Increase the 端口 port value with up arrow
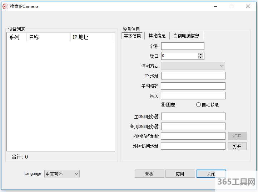Image resolution: width=258 pixels, height=192 pixels. point(200,55)
